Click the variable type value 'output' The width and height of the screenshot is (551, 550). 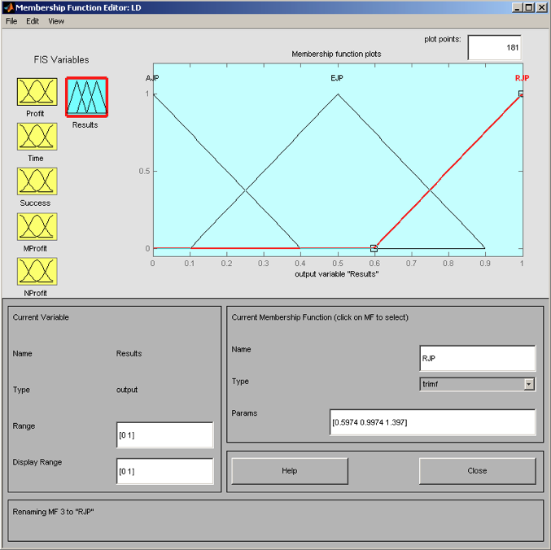point(127,390)
